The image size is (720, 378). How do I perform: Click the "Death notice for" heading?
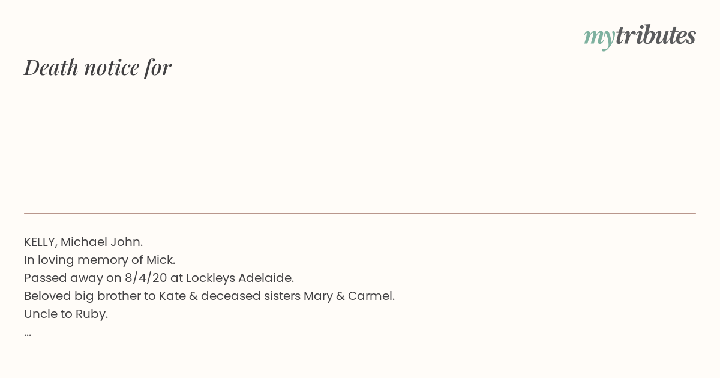(98, 67)
